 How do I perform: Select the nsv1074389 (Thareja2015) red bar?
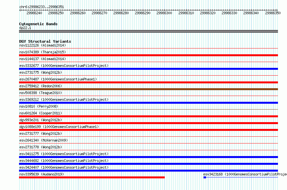pyautogui.click(x=148, y=55)
